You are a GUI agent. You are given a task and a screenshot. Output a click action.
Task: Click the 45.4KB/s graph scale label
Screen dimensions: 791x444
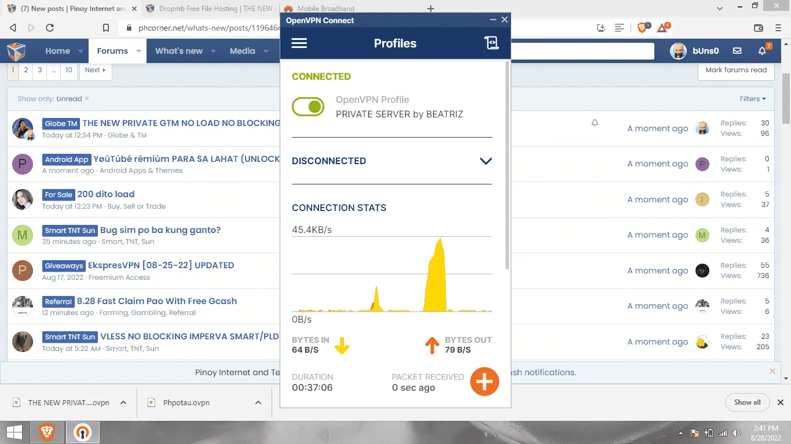point(312,230)
